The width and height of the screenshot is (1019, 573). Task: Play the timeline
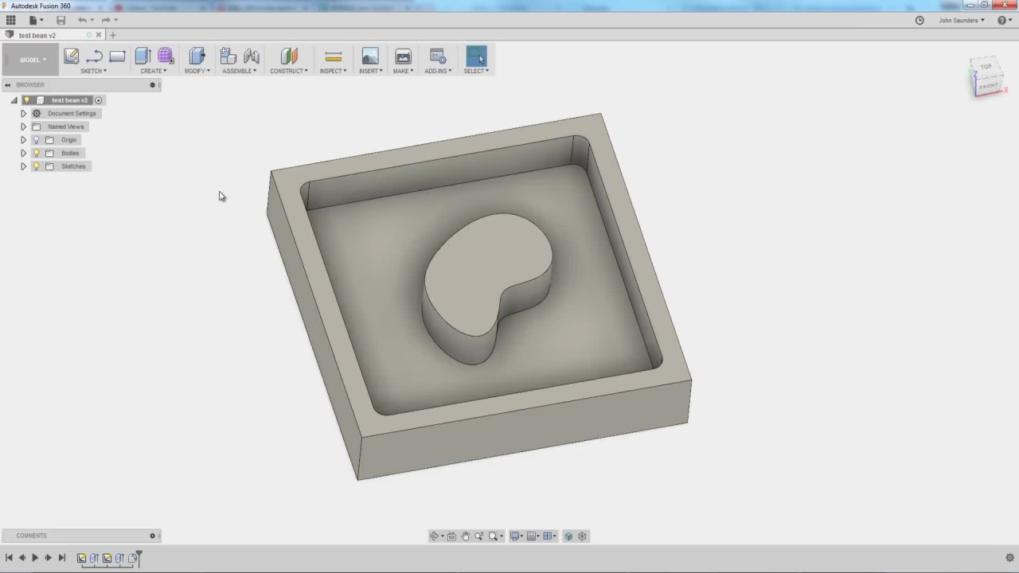[35, 558]
